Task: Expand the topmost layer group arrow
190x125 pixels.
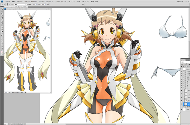Action: point(184,67)
